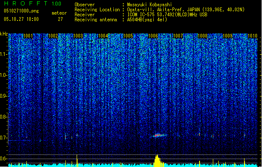
Task: Click the Receiver label
Action: pos(85,15)
